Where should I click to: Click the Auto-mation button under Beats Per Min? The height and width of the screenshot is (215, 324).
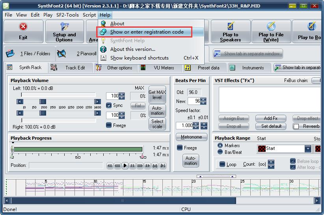[191, 161]
